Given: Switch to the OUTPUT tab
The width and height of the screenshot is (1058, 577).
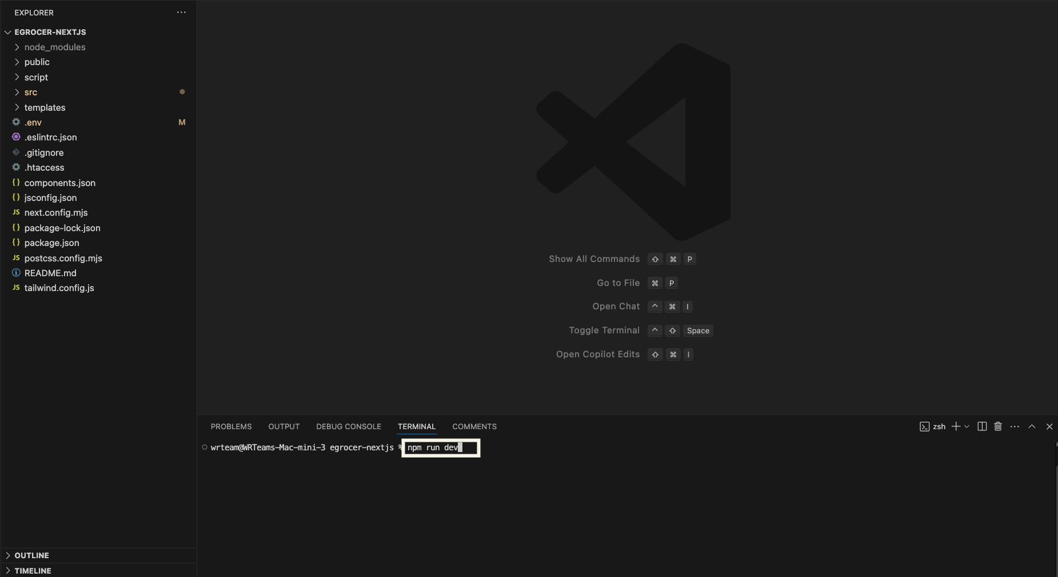Looking at the screenshot, I should click(x=284, y=426).
